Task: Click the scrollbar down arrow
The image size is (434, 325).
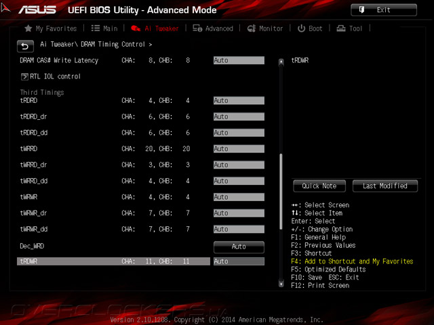Action: coord(281,284)
